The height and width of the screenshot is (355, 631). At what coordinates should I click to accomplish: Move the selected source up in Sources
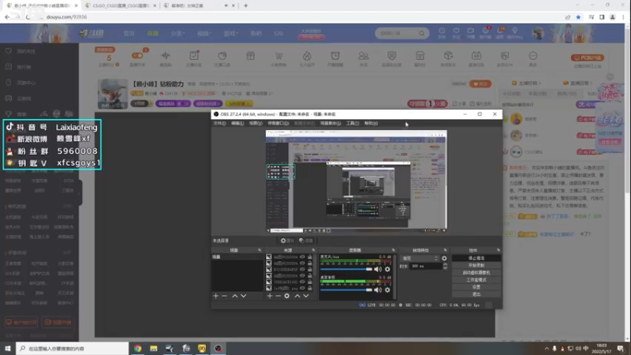[297, 296]
